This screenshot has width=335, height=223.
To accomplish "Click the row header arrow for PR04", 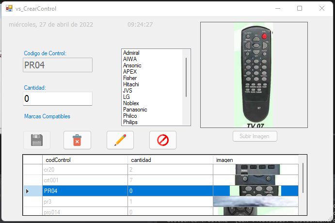I will (32, 191).
